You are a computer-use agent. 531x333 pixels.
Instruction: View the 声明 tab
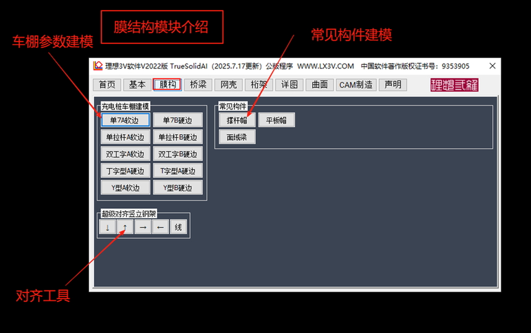(x=393, y=85)
